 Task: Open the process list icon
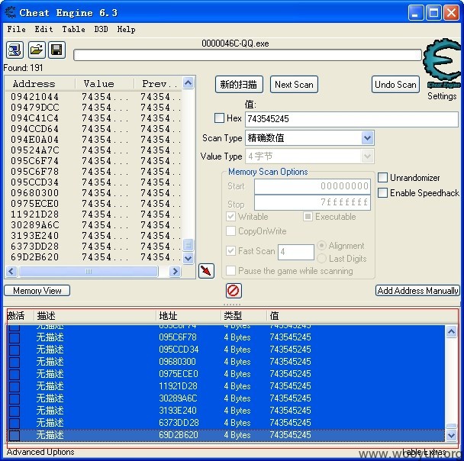(x=14, y=50)
